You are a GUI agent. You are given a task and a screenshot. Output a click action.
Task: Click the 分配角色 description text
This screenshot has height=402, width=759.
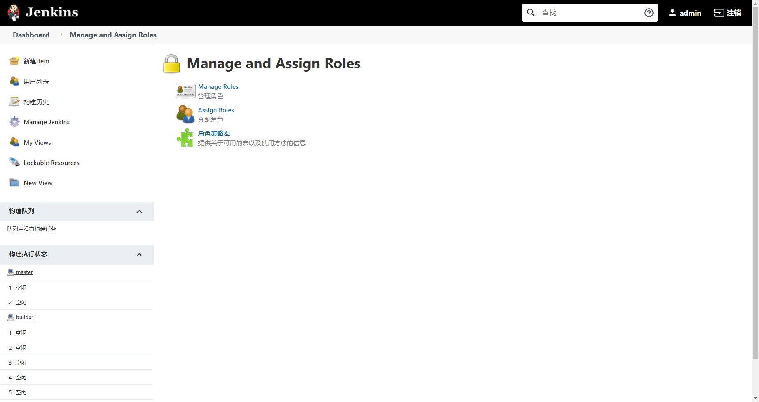[x=211, y=120]
